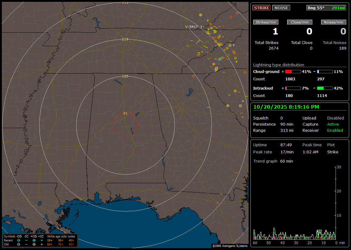
Task: Change the Trend graph 60 min setting
Action: [x=286, y=161]
